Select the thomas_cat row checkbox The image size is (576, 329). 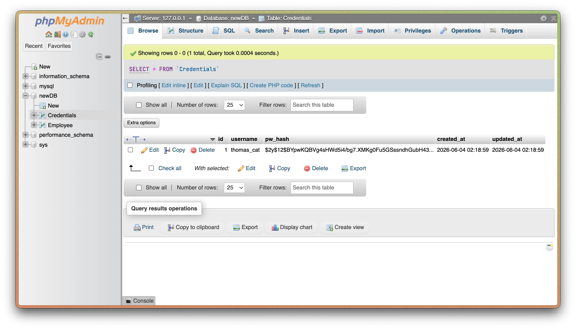coord(130,150)
